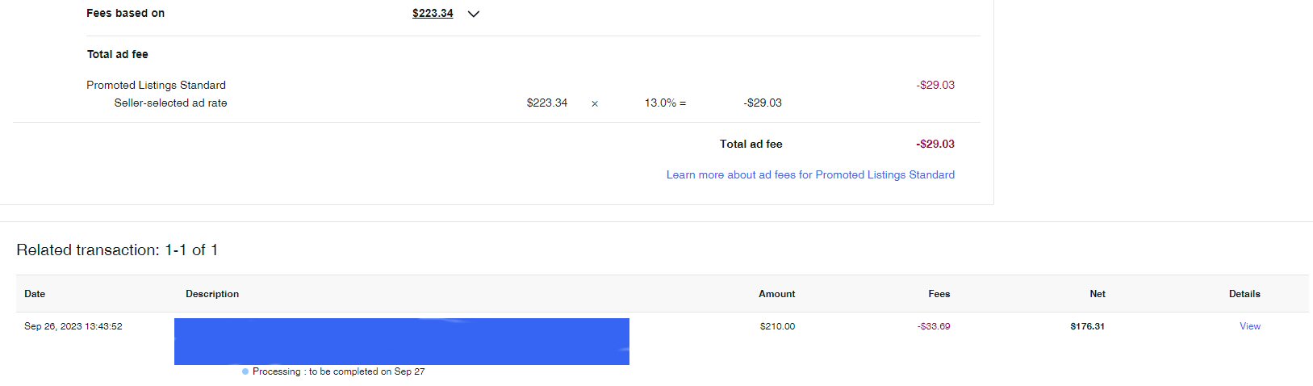Click the 13.0% seller-selected ad rate
This screenshot has height=386, width=1313.
pos(660,103)
